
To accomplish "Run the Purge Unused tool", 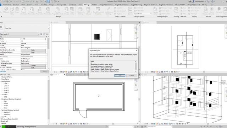I will pyautogui.click(x=67, y=10).
